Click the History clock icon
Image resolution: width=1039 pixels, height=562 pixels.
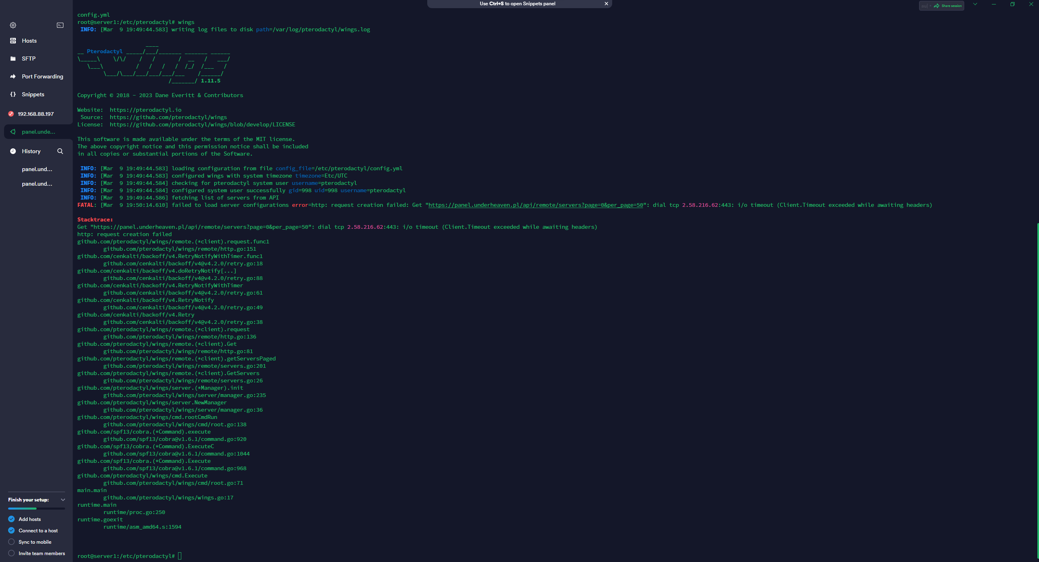(x=13, y=151)
